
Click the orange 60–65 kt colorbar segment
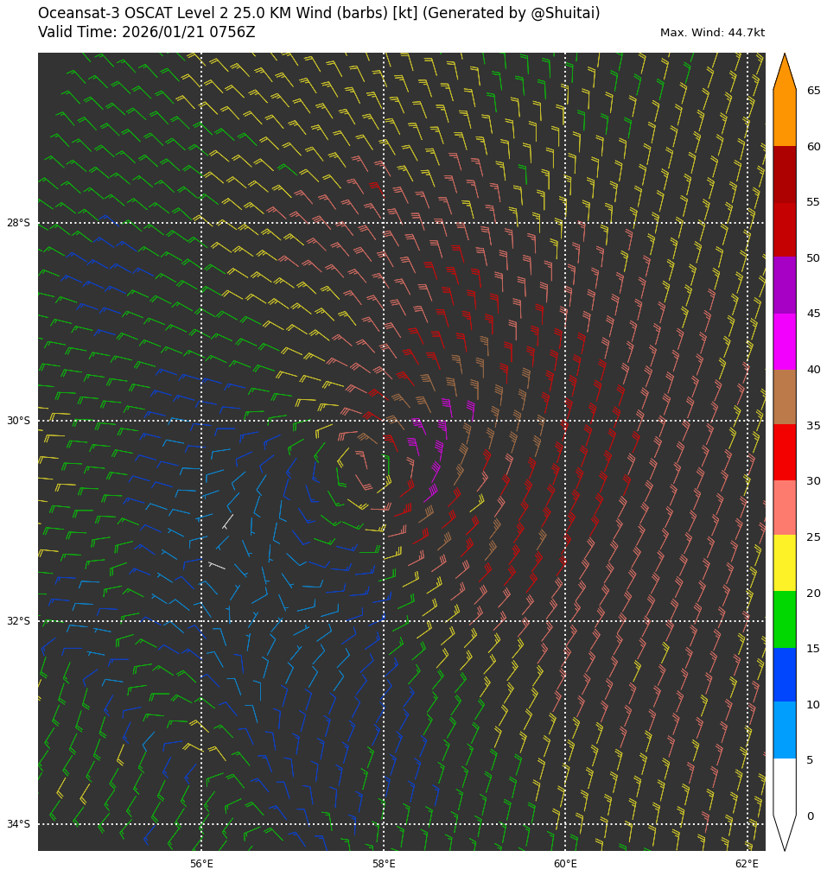(x=784, y=118)
